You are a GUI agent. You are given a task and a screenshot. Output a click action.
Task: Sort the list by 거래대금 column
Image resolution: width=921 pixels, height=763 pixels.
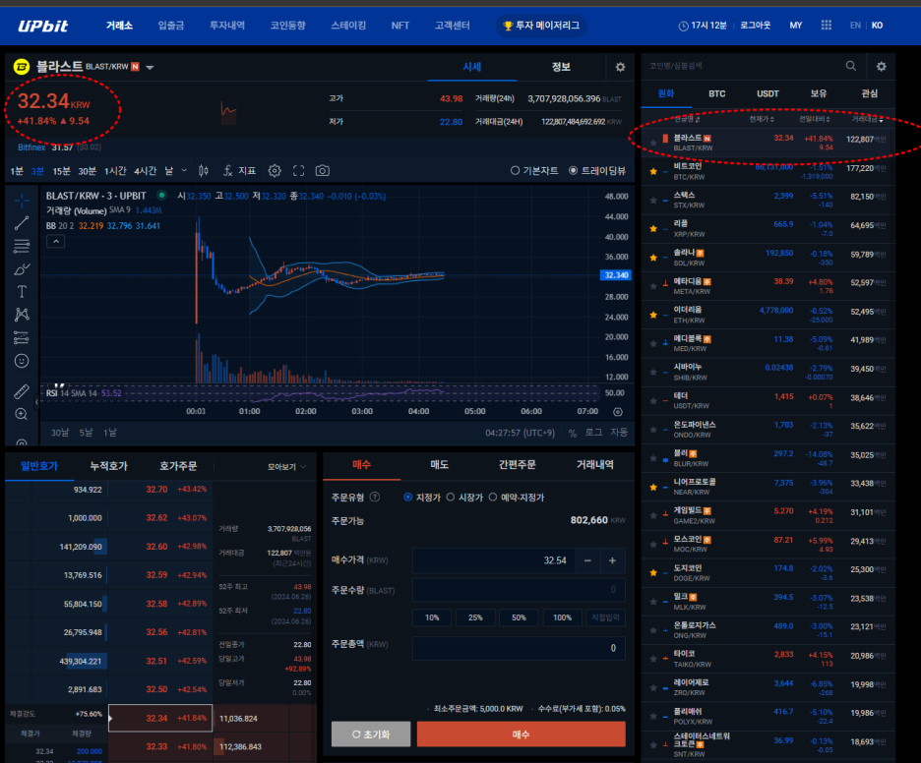[x=868, y=119]
